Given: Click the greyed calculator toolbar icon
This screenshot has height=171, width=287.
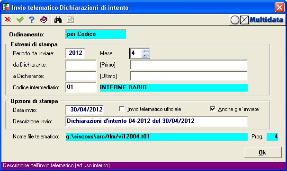Looking at the screenshot, I should point(70,20).
